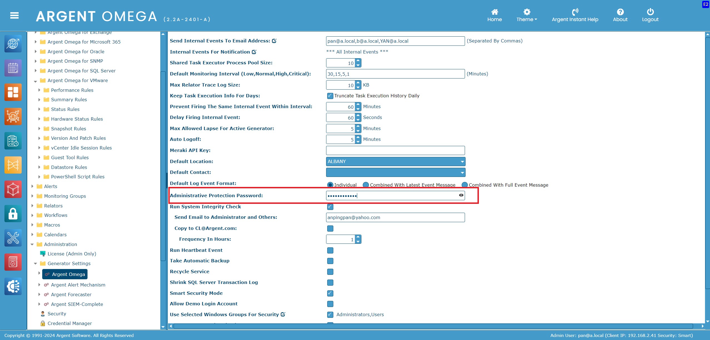Open the padlock security sidebar icon

[13, 214]
